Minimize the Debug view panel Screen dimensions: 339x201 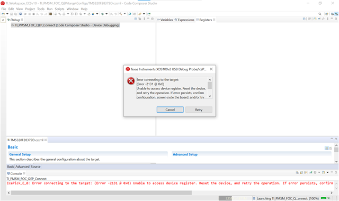(x=148, y=19)
